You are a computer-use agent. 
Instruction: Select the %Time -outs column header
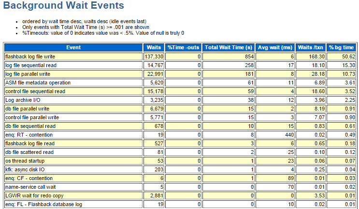[183, 48]
